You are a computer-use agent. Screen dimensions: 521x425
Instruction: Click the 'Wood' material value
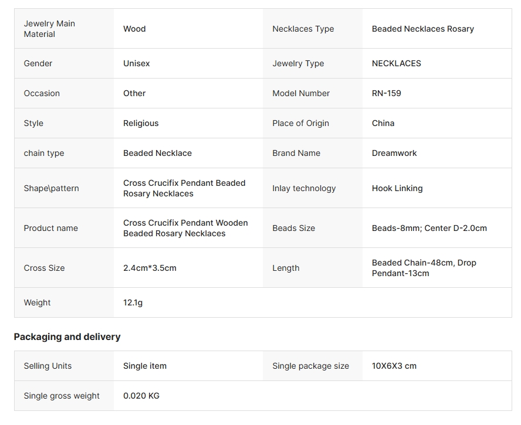click(134, 29)
